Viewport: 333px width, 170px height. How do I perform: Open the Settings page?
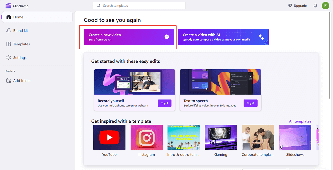click(37, 58)
